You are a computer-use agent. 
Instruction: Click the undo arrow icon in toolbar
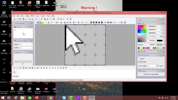pos(30,19)
